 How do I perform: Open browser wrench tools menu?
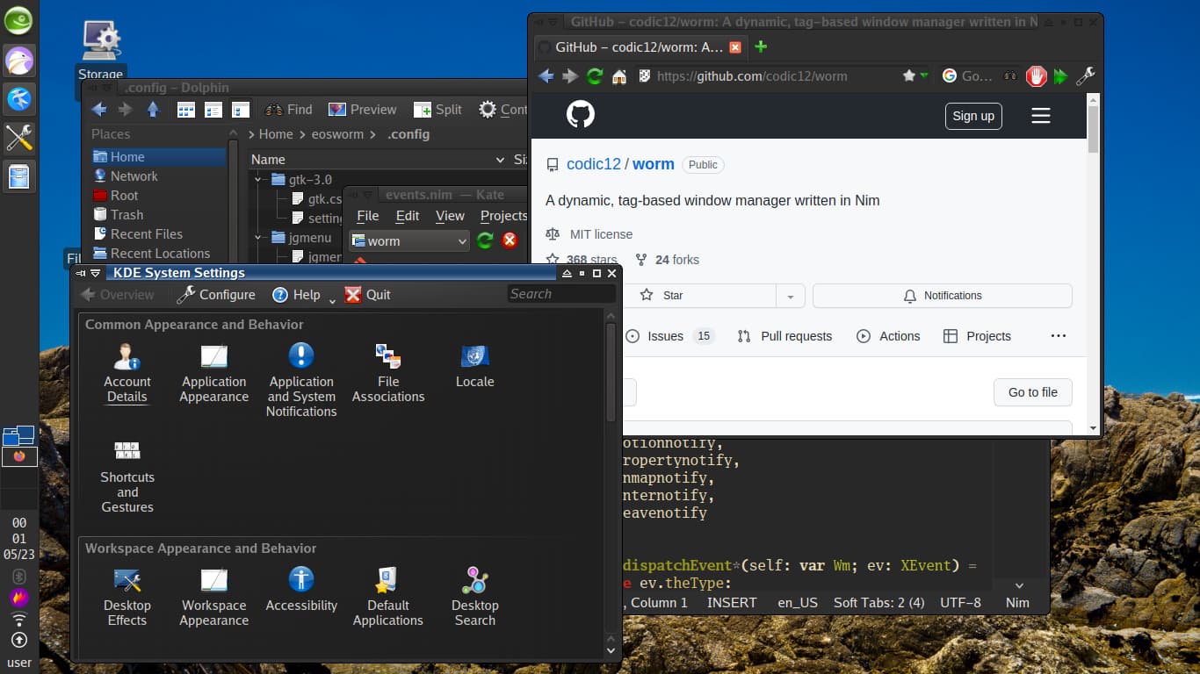point(1086,76)
